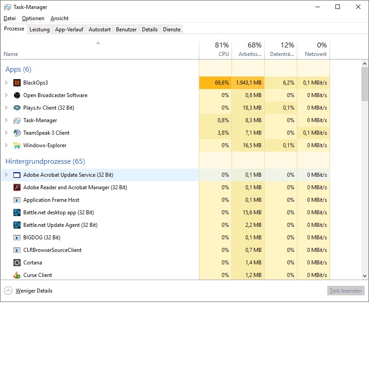369x370 pixels.
Task: Open the Datei menu
Action: 9,18
